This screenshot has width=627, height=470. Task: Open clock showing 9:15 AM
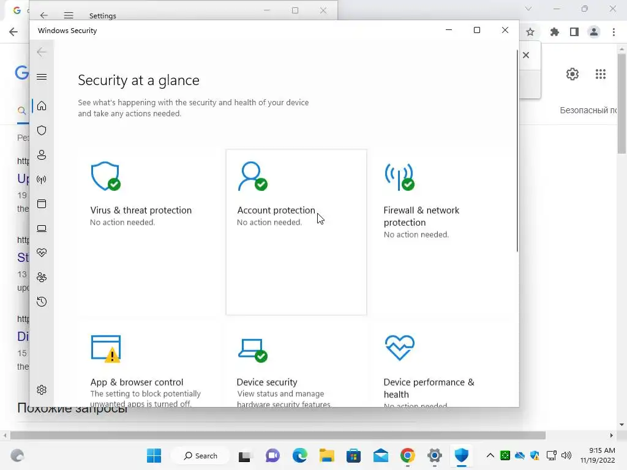click(x=598, y=455)
